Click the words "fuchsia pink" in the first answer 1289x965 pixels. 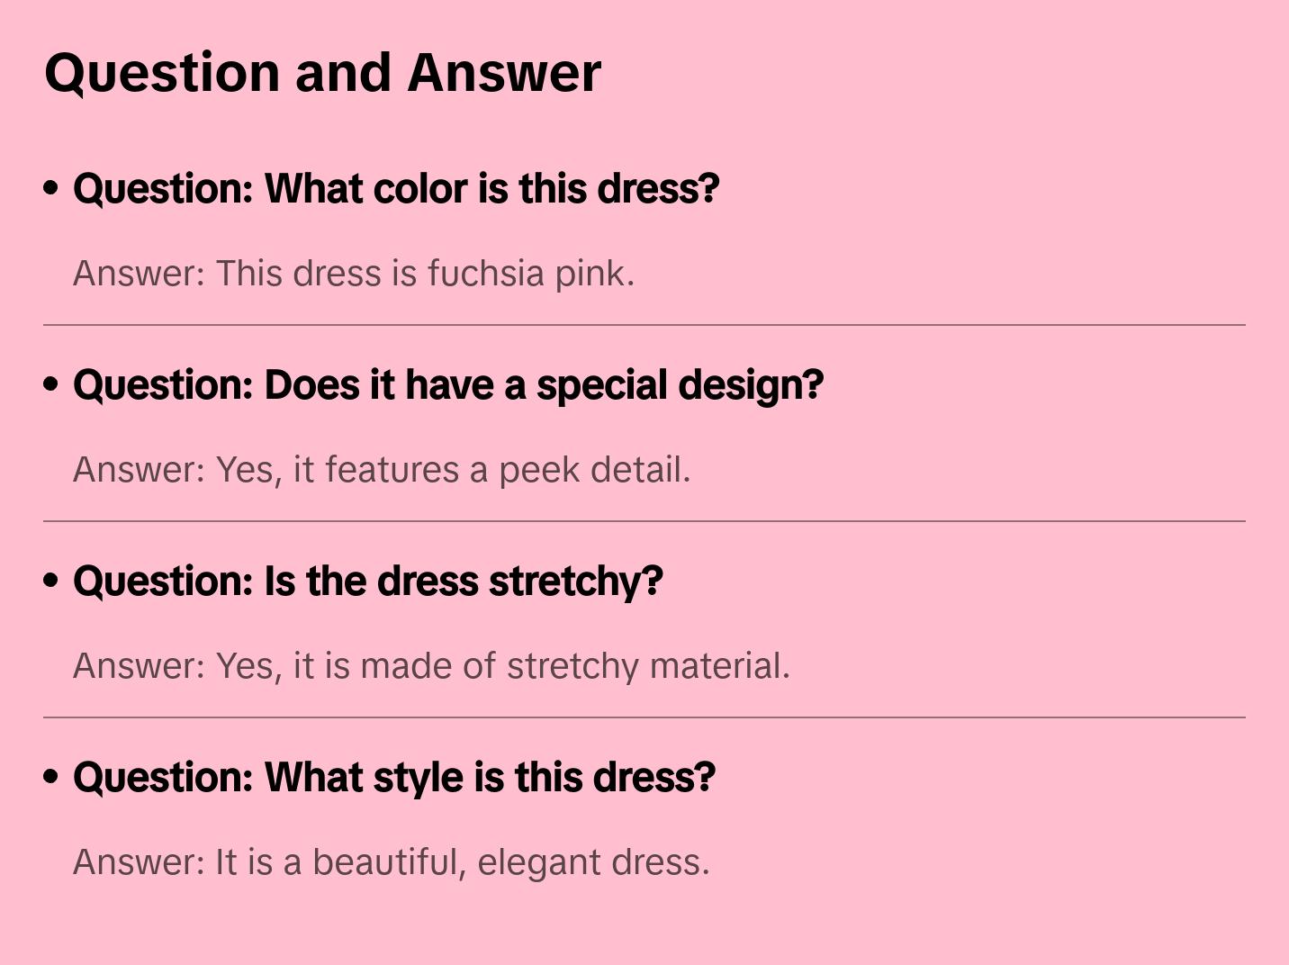point(531,274)
